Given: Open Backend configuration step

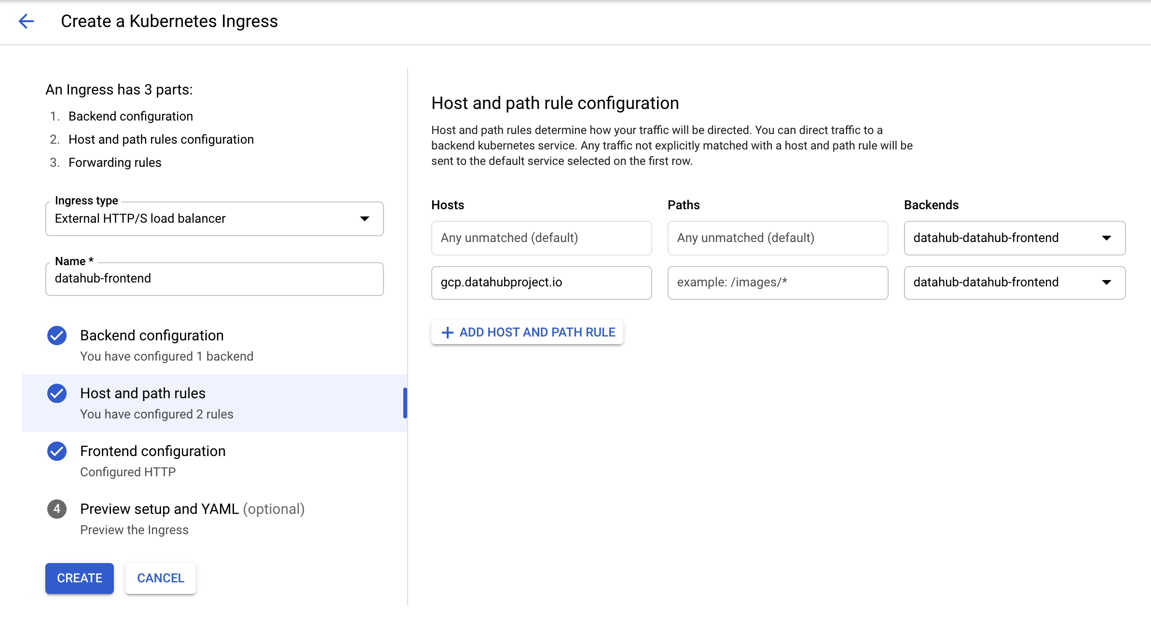Looking at the screenshot, I should [x=152, y=336].
